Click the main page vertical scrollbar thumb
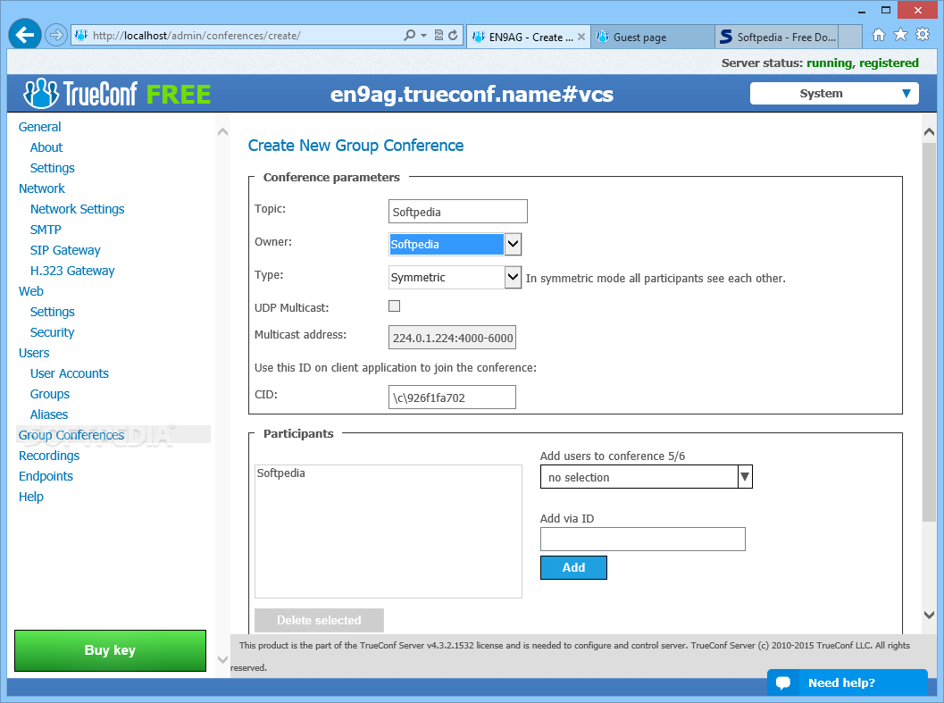944x703 pixels. pyautogui.click(x=929, y=332)
